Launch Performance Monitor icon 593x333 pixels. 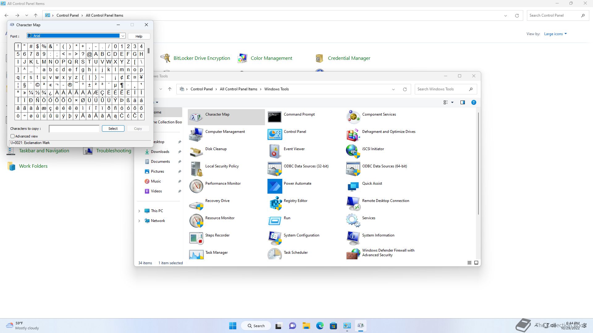196,186
